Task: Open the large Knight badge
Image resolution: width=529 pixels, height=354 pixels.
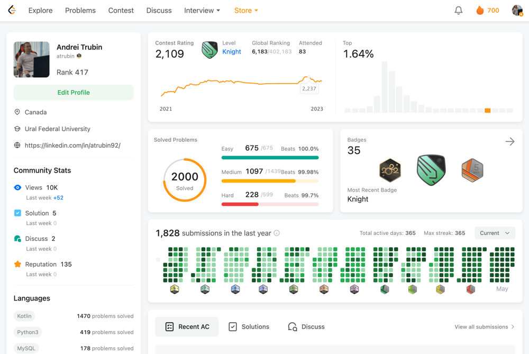Action: point(431,170)
